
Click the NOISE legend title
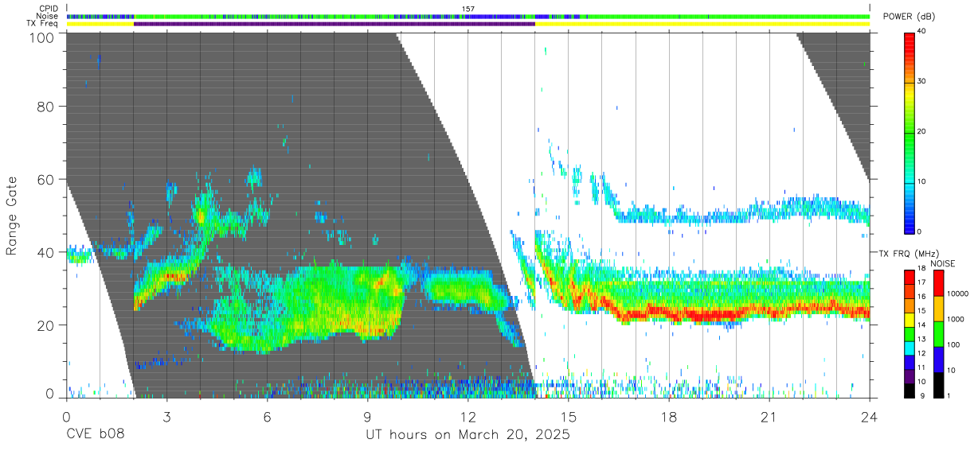click(943, 263)
